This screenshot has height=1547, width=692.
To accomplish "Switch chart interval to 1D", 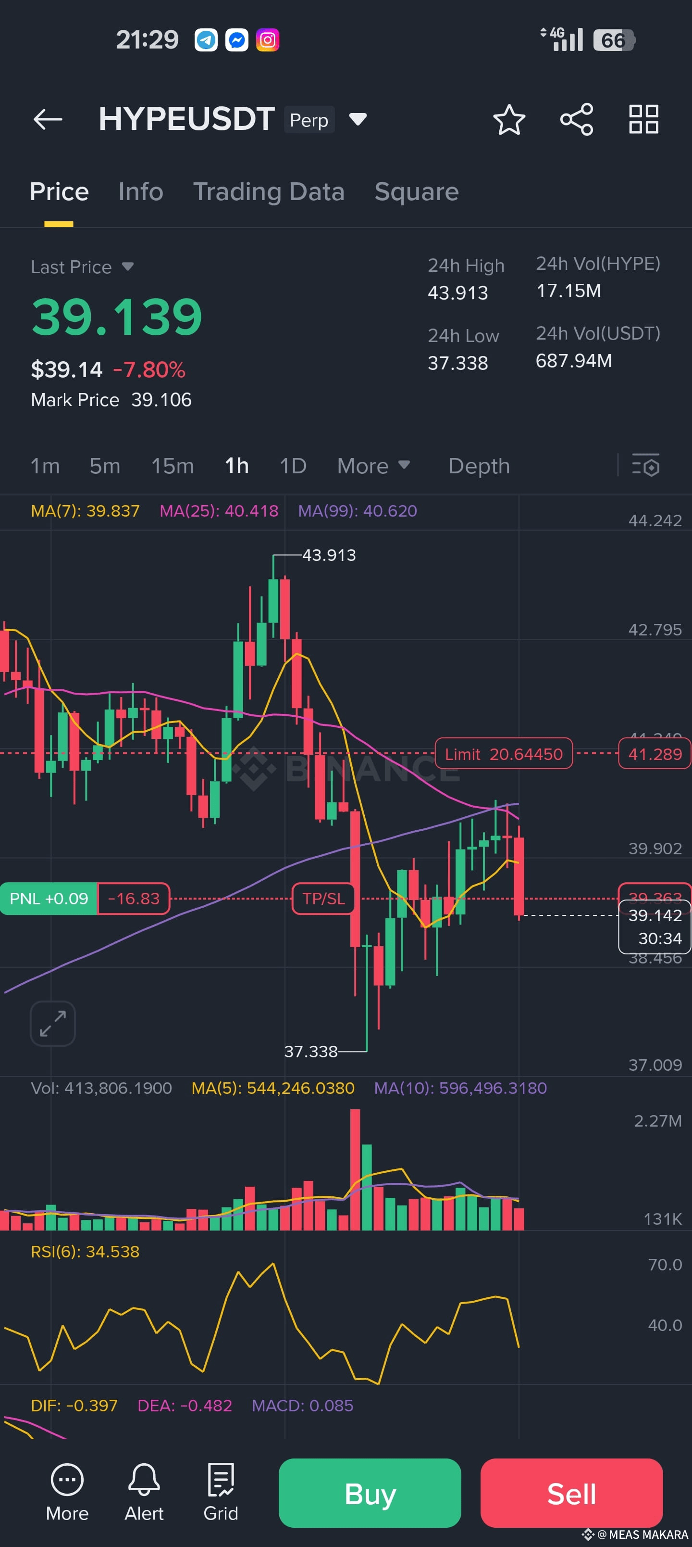I will (x=293, y=466).
